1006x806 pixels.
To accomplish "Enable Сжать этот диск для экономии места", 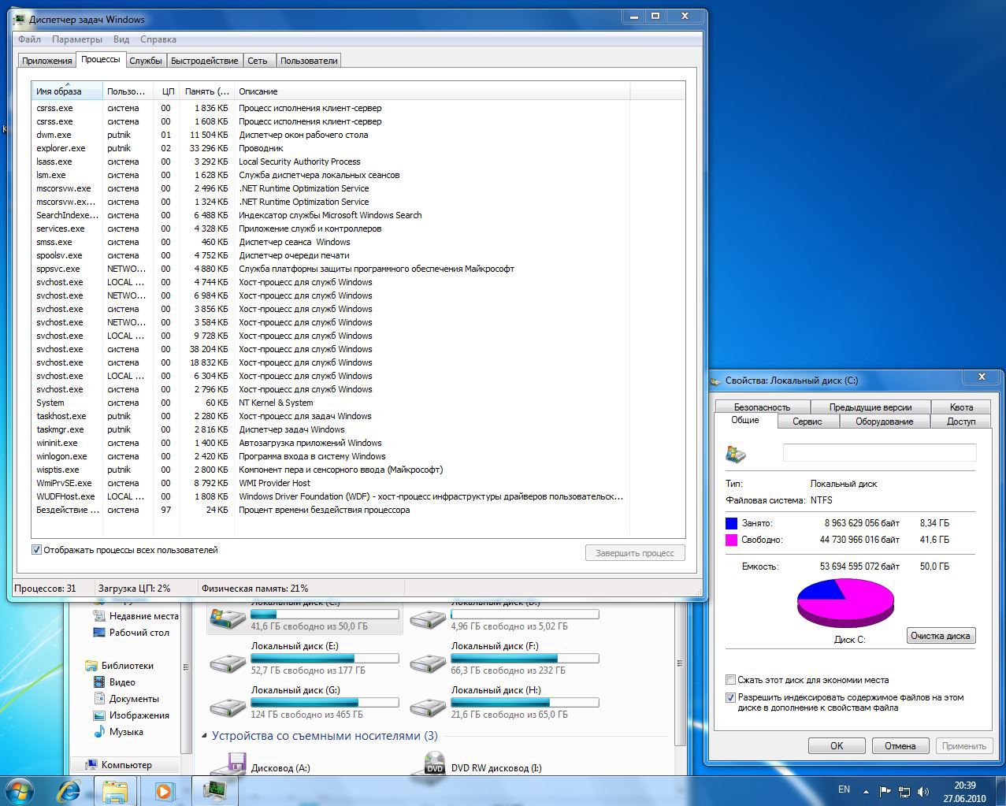I will (x=731, y=680).
